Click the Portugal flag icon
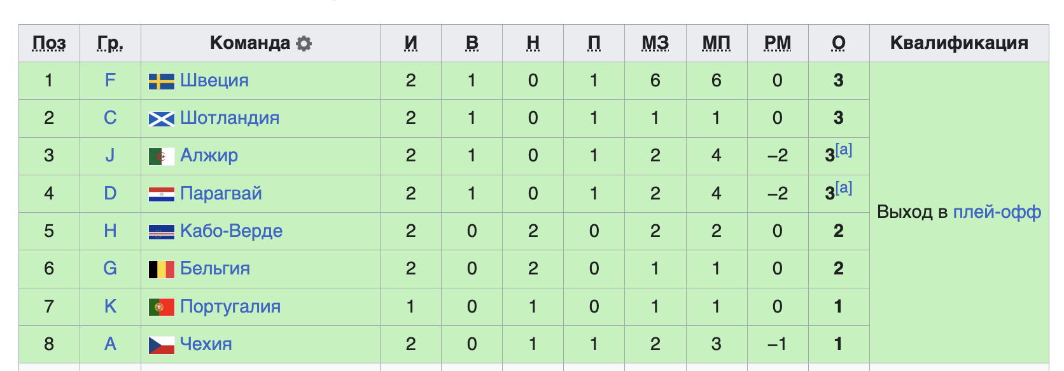This screenshot has height=371, width=1064. click(162, 307)
